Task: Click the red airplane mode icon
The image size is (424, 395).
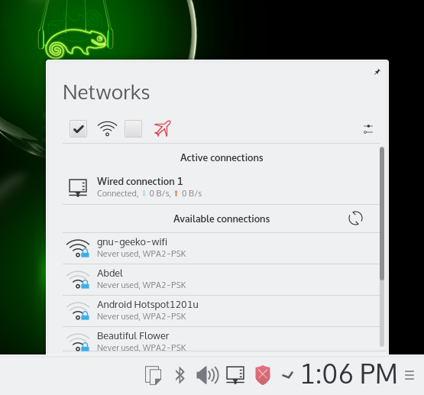Action: point(163,128)
